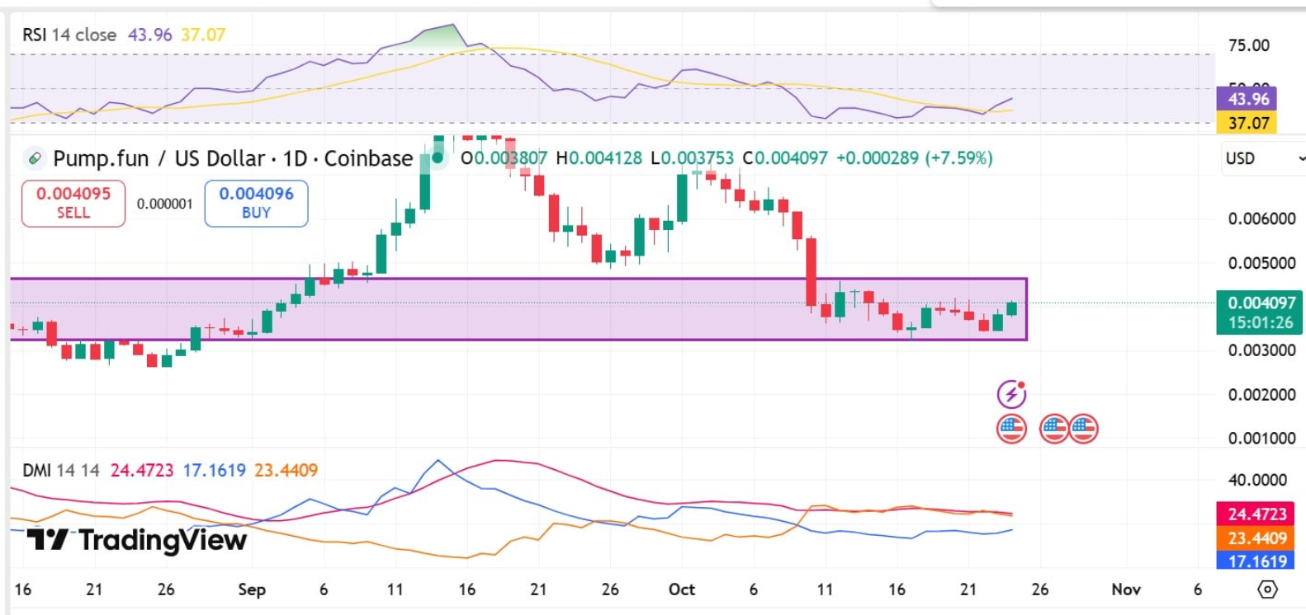Screen dimensions: 1306x615
Task: Click the Pump.fun / US Dollar symbol title
Action: [x=233, y=158]
